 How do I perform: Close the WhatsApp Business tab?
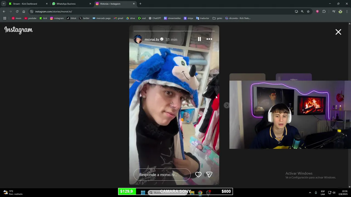[x=90, y=4]
